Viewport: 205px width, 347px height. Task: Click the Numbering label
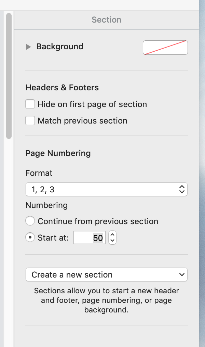click(46, 205)
